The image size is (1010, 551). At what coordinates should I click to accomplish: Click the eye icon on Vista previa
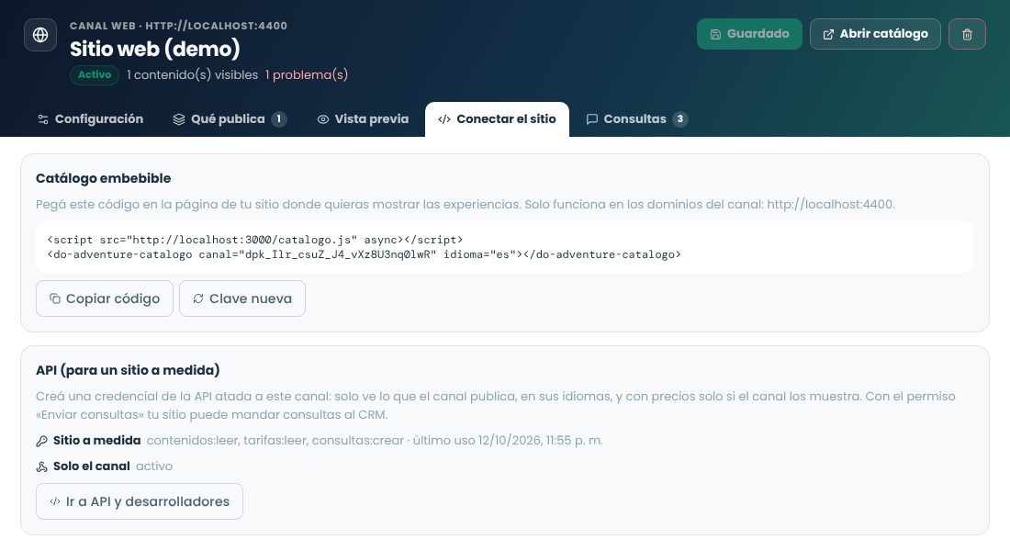(322, 119)
